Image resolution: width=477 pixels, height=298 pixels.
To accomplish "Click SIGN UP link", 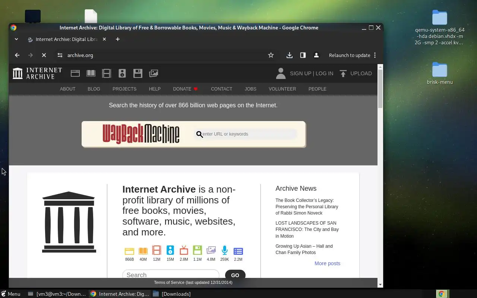I will (x=300, y=73).
